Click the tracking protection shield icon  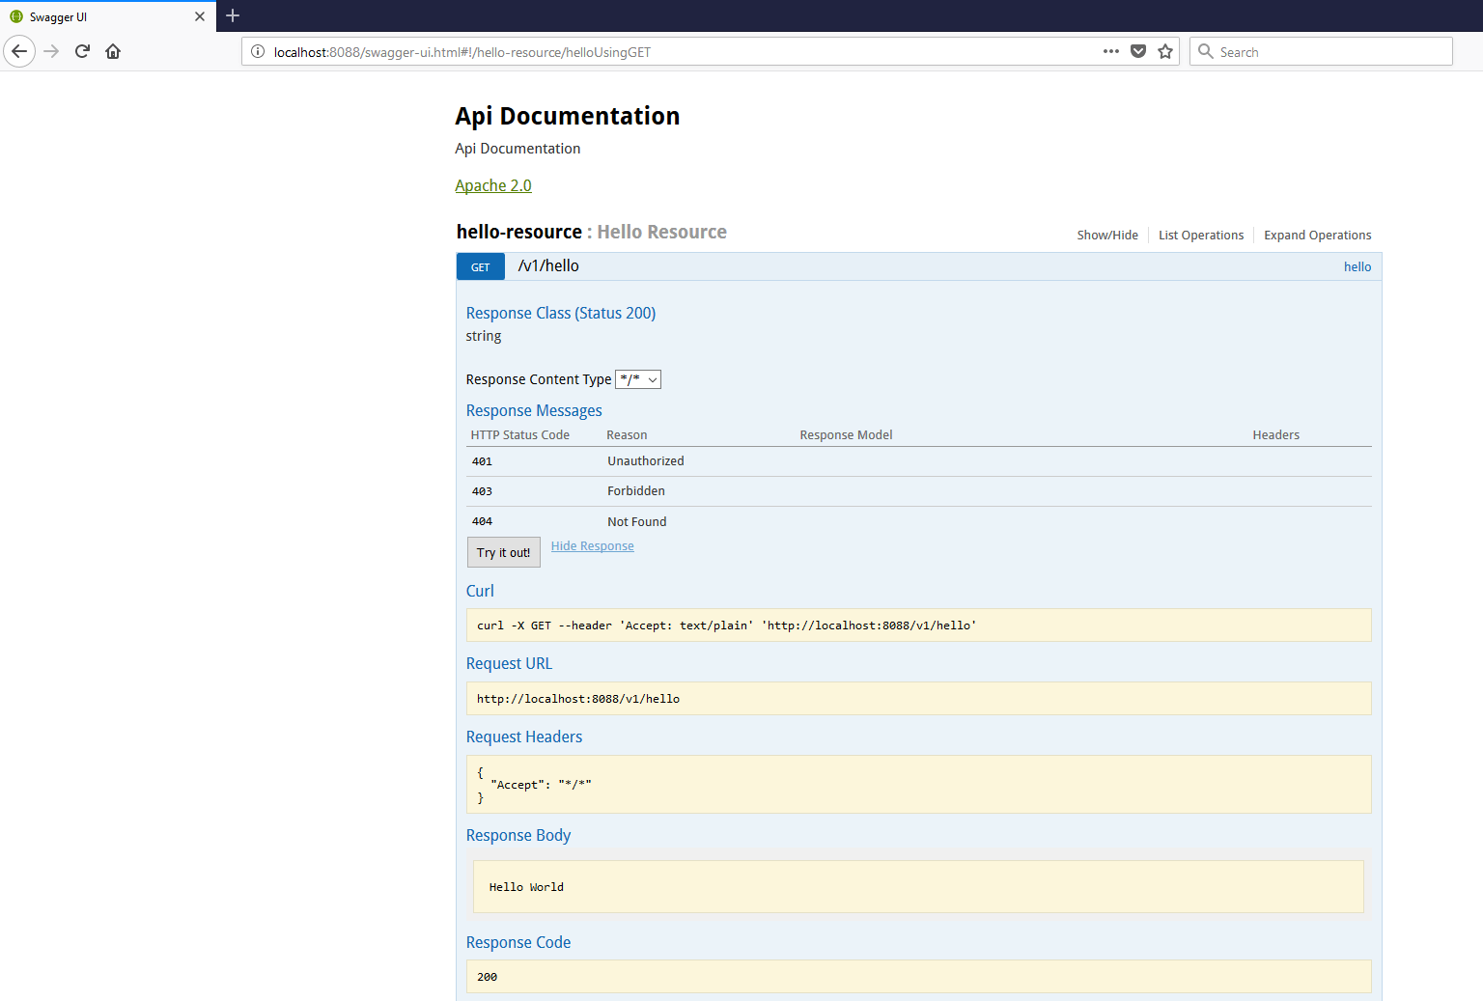click(1138, 51)
